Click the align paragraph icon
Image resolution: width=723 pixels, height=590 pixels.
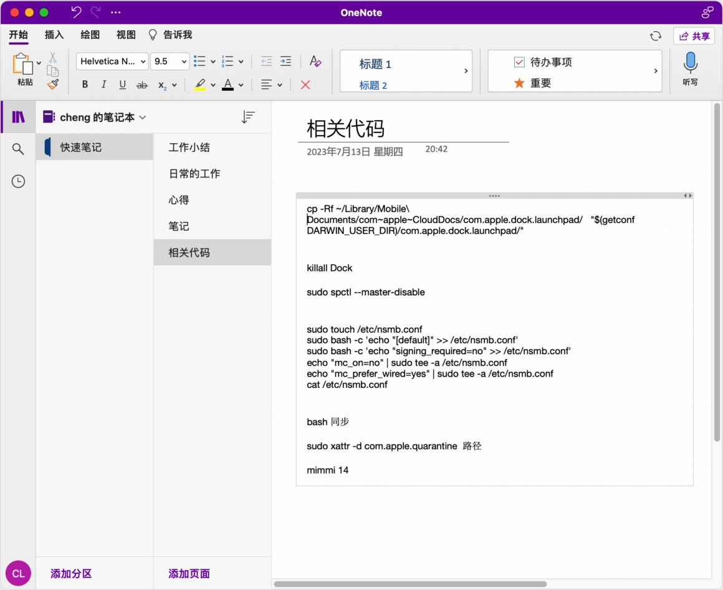point(267,85)
